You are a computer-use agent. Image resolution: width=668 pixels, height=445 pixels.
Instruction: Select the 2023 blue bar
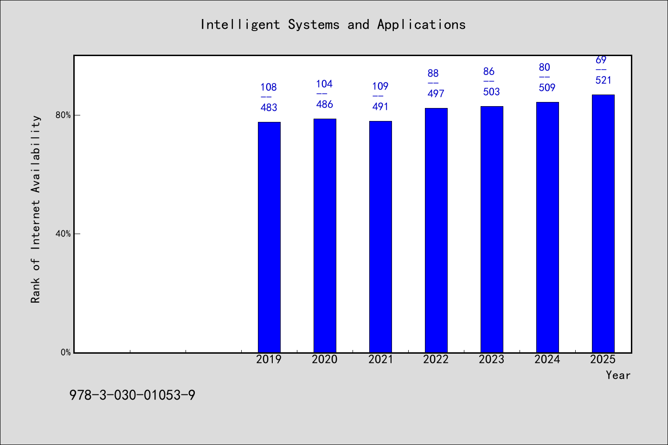492,229
